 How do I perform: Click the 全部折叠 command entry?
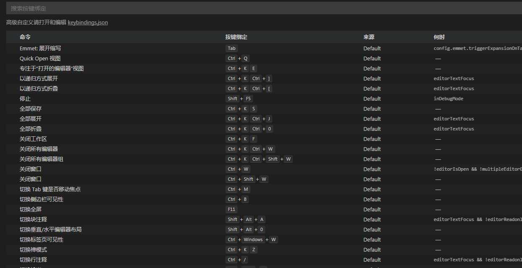pyautogui.click(x=31, y=129)
